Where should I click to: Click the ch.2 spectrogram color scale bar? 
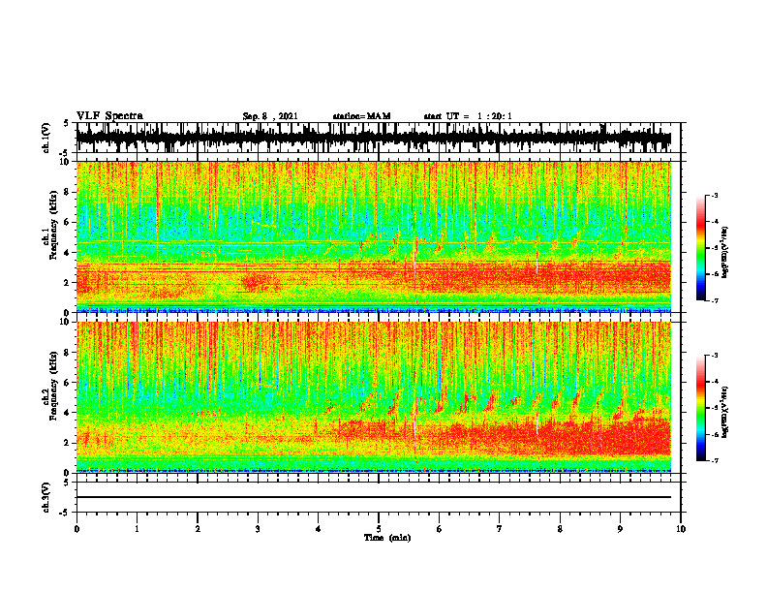(700, 408)
